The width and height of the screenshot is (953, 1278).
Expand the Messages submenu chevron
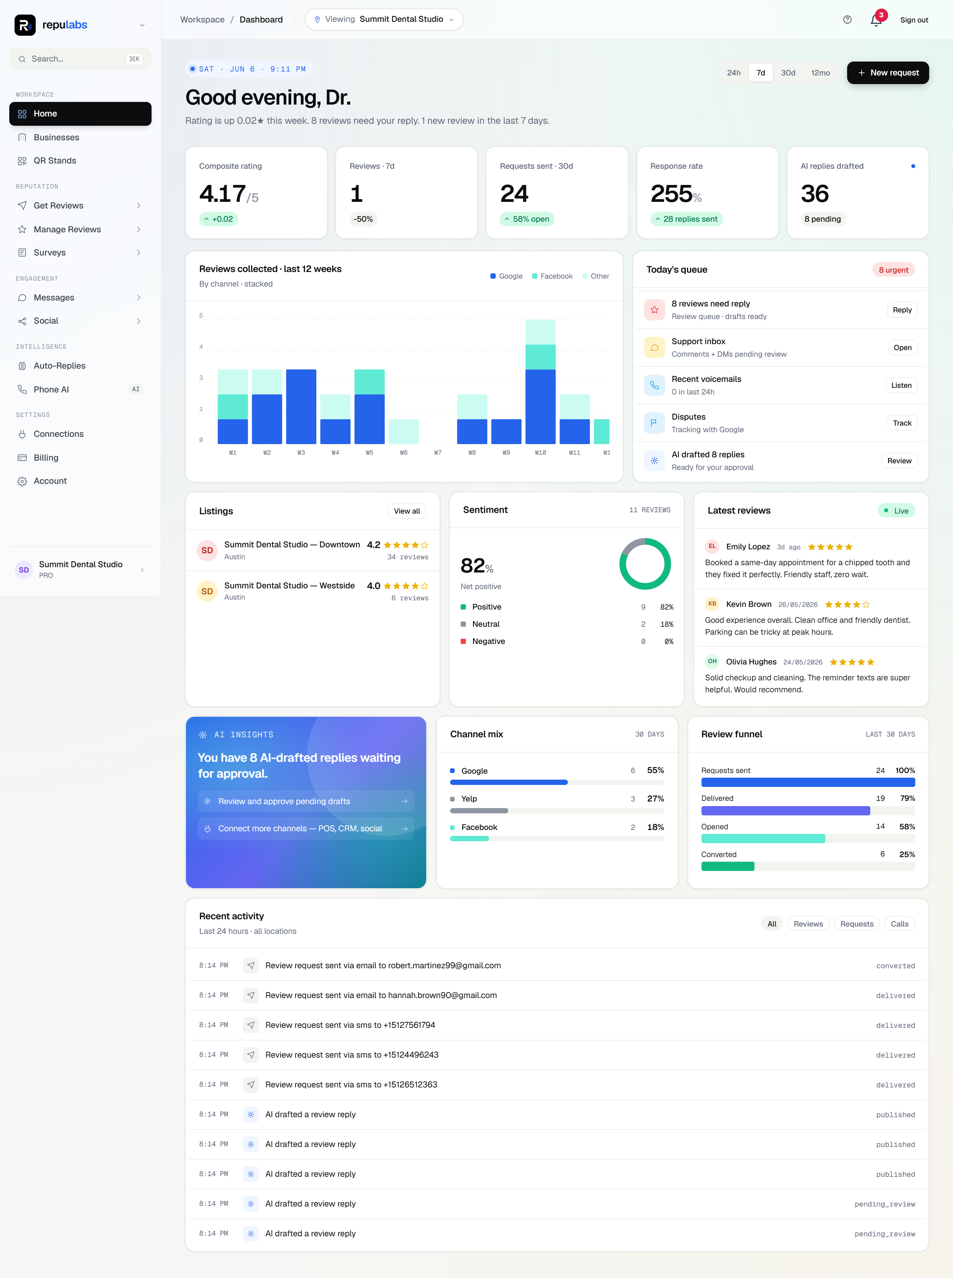tap(138, 298)
